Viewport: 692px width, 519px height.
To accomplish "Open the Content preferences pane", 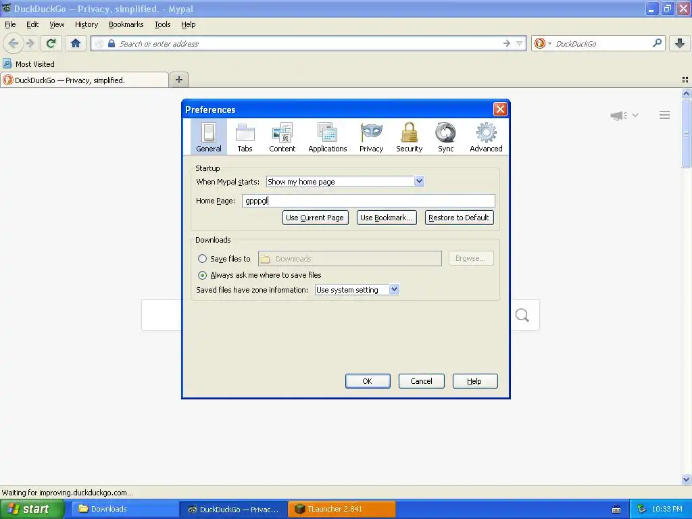I will tap(282, 137).
